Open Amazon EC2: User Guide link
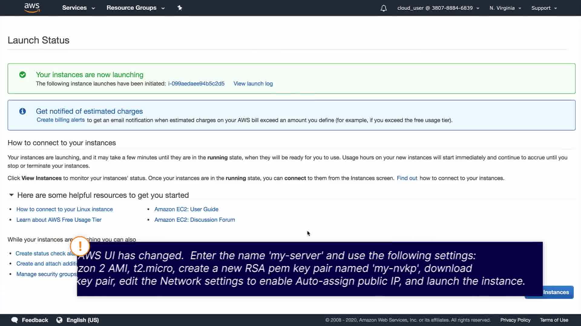This screenshot has height=326, width=581. point(186,209)
